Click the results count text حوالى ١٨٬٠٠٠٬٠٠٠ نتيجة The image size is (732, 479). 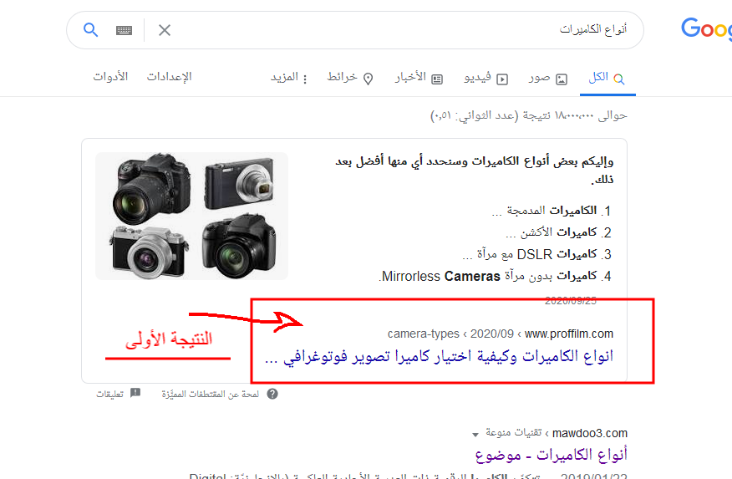tap(528, 115)
